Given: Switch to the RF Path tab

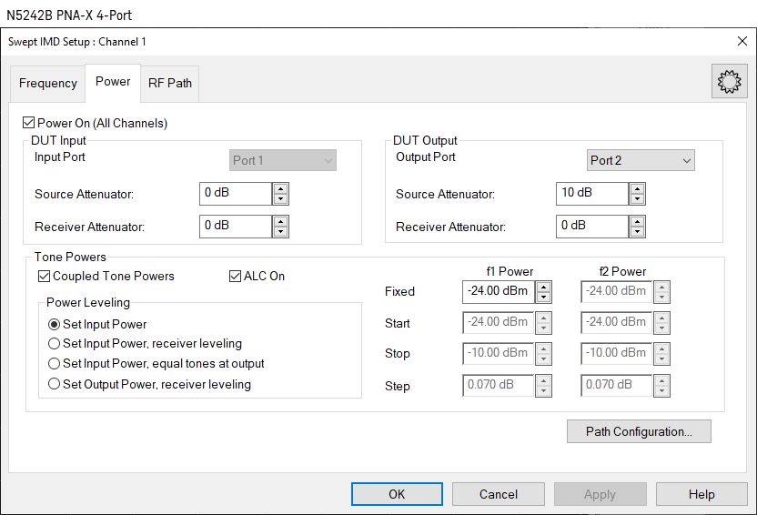Looking at the screenshot, I should click(170, 83).
